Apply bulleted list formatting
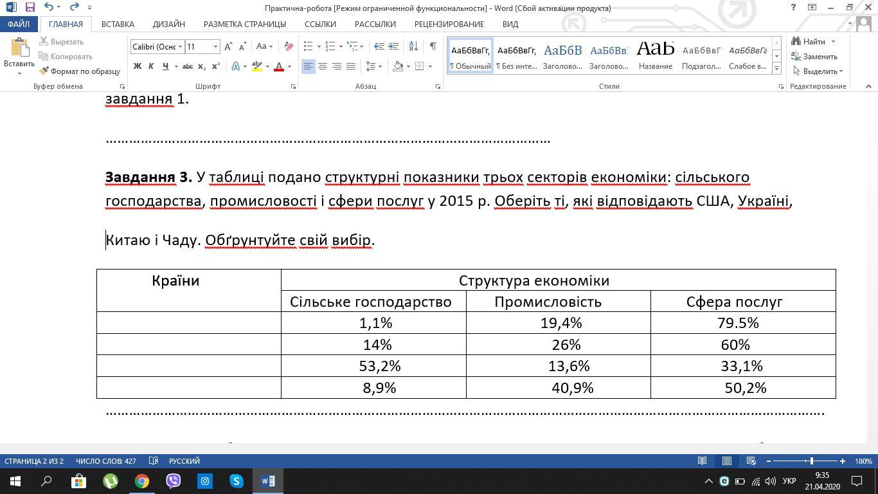 [x=309, y=46]
